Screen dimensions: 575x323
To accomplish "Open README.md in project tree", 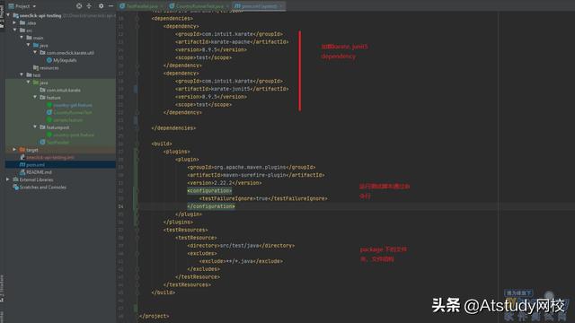I will click(36, 172).
